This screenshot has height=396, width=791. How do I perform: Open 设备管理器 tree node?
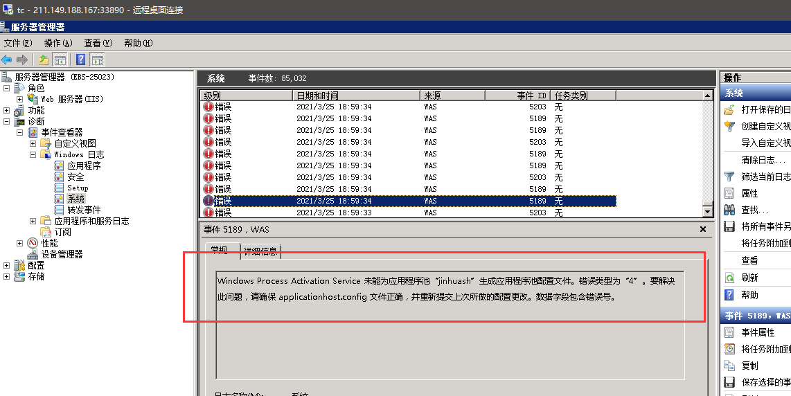pyautogui.click(x=62, y=254)
